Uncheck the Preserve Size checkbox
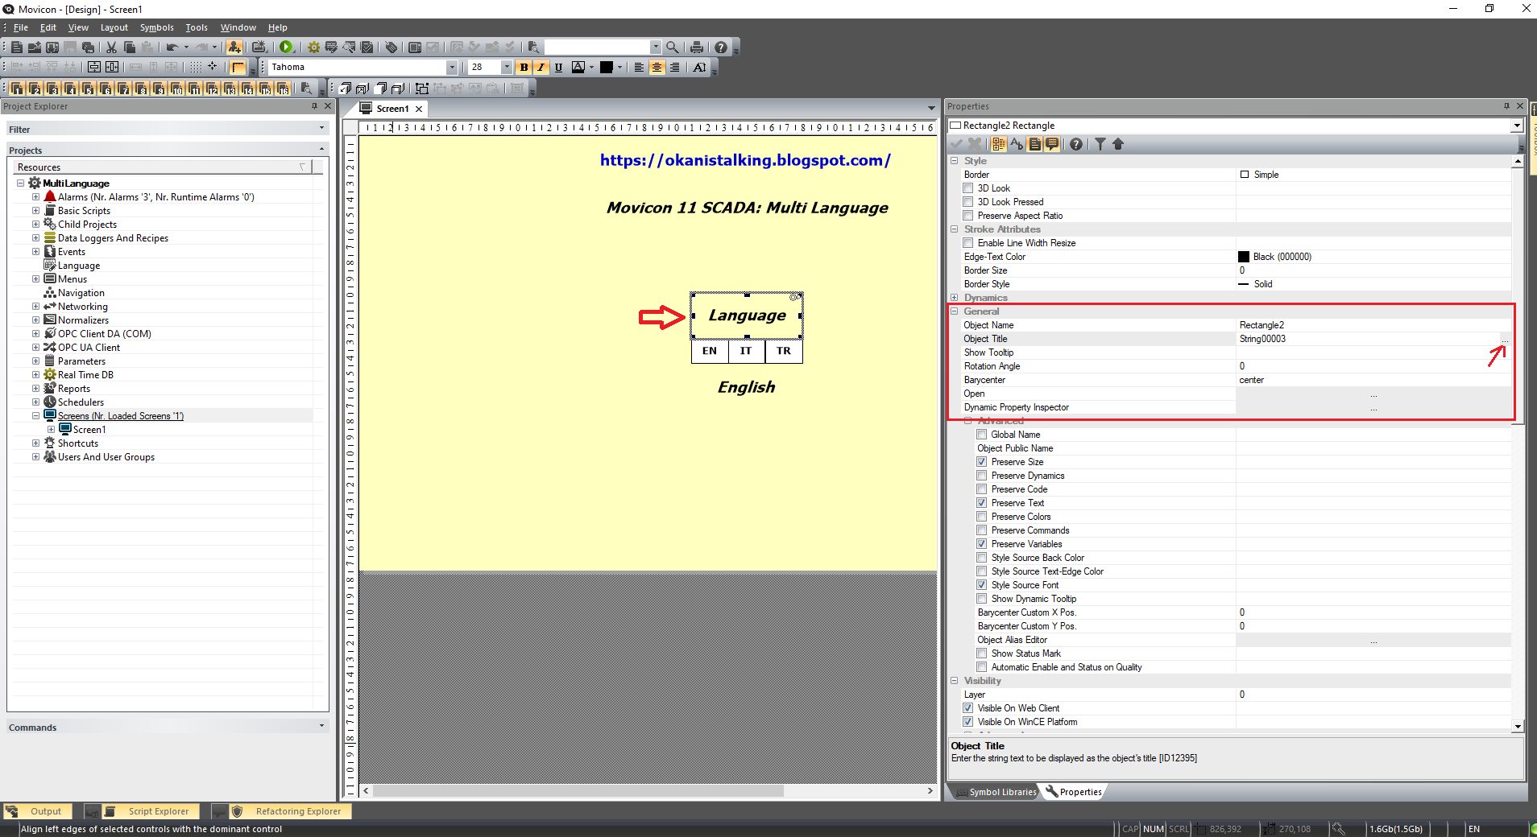Screen dimensions: 1537x837 pyautogui.click(x=982, y=462)
